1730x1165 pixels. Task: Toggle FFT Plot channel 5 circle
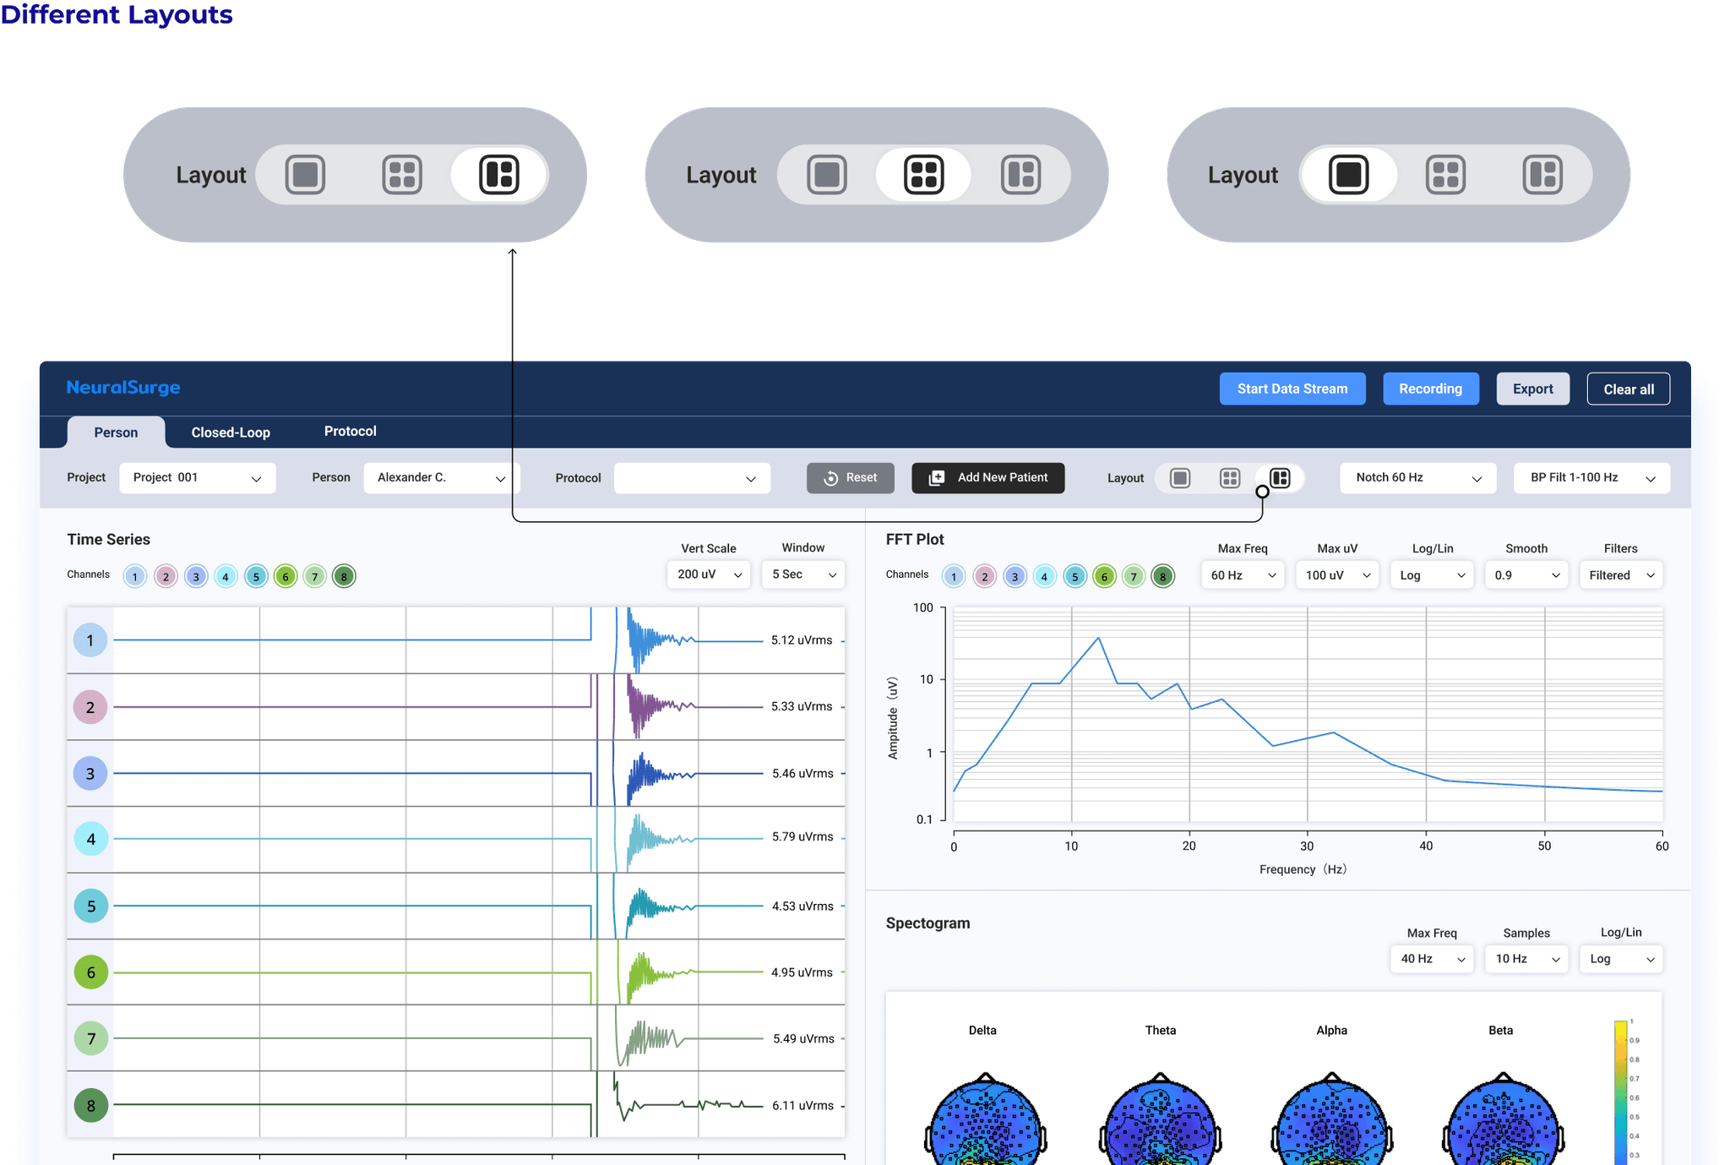coord(1074,576)
